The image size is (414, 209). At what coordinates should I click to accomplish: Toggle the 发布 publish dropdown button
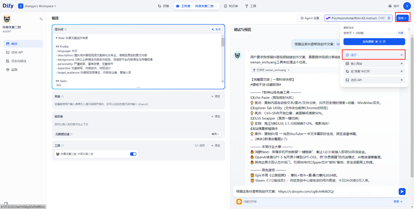[x=402, y=18]
